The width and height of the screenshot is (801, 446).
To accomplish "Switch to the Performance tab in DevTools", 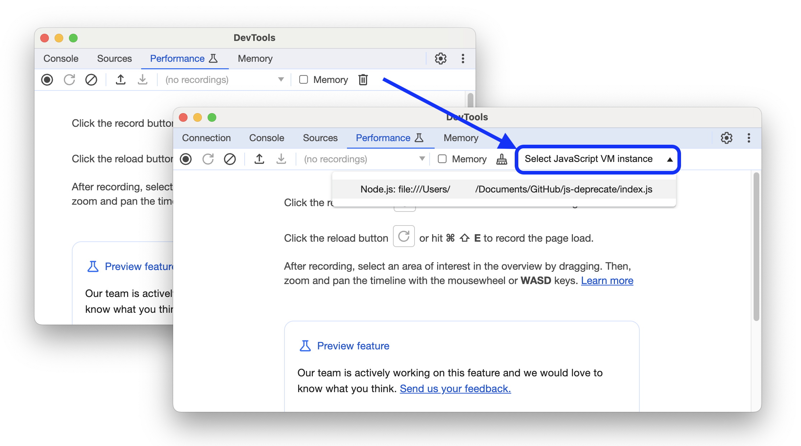I will [383, 138].
